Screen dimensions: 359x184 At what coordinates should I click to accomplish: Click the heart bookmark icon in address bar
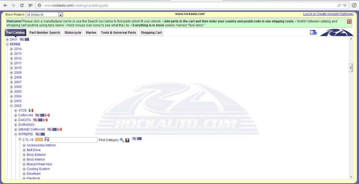click(345, 5)
